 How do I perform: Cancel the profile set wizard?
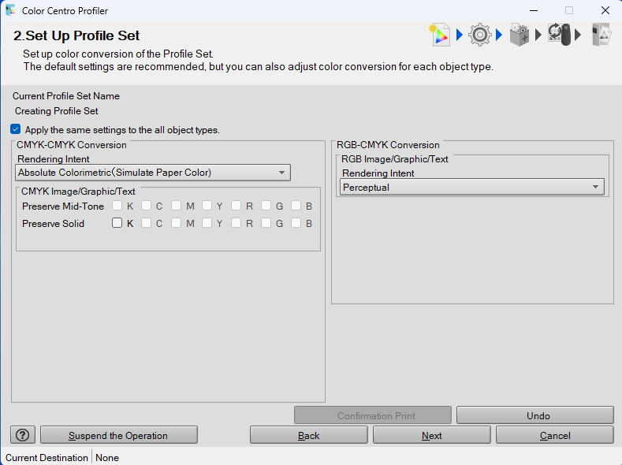pos(554,435)
